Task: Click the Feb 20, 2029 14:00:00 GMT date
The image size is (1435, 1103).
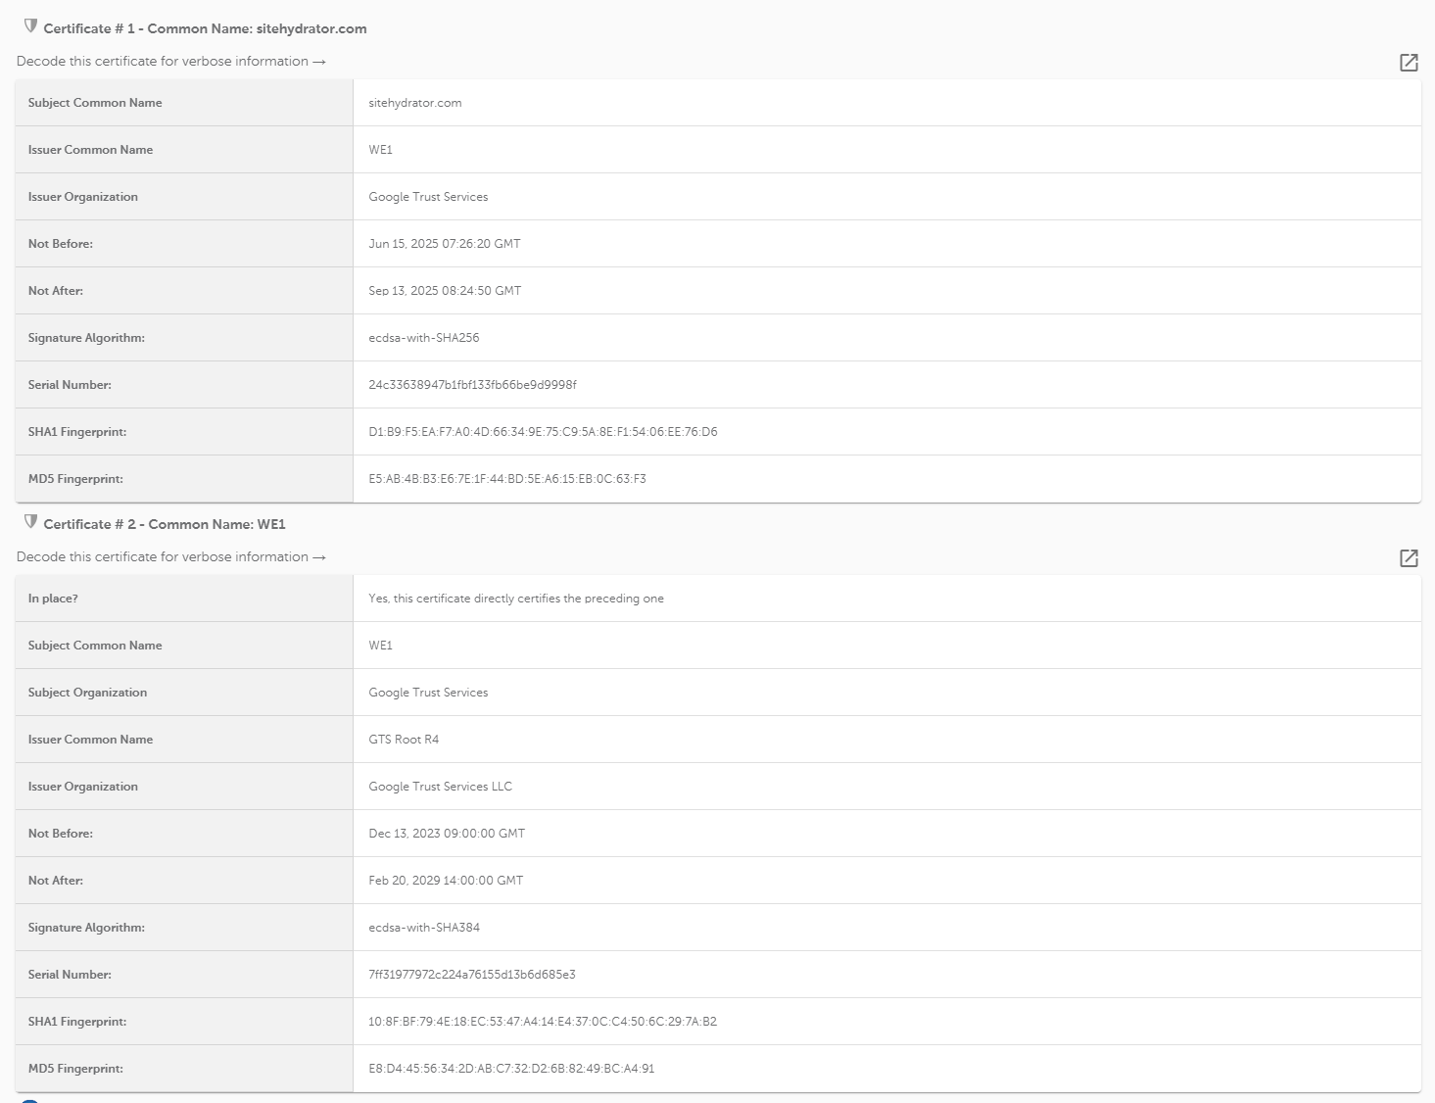Action: (446, 881)
